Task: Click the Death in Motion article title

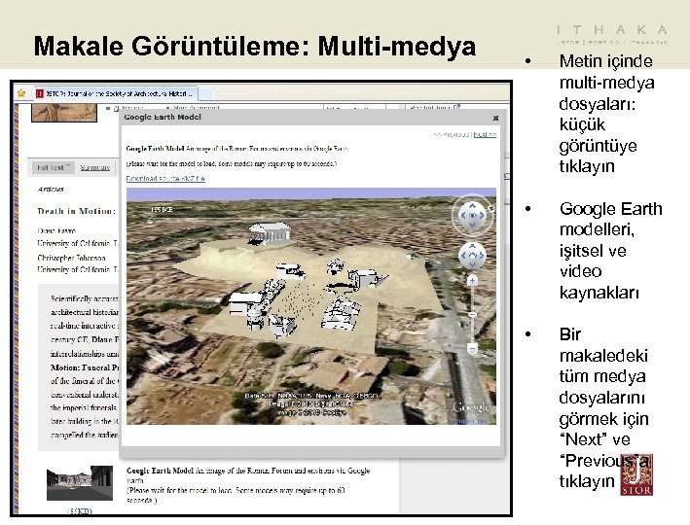Action: coord(77,211)
